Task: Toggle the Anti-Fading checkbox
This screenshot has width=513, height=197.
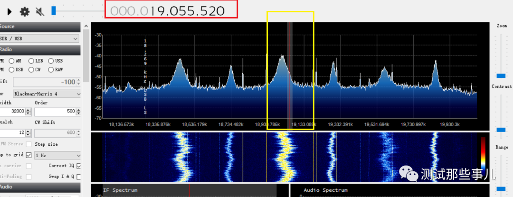Action: pyautogui.click(x=29, y=177)
